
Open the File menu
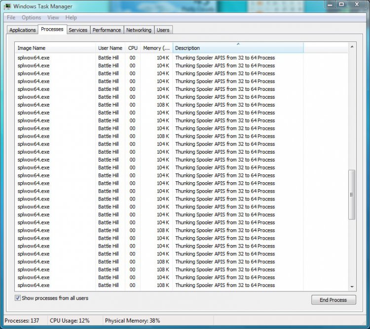11,17
